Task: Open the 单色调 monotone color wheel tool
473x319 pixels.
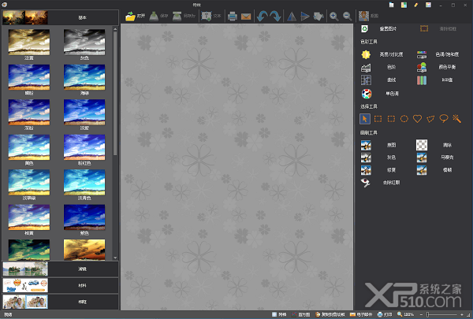Action: click(367, 94)
